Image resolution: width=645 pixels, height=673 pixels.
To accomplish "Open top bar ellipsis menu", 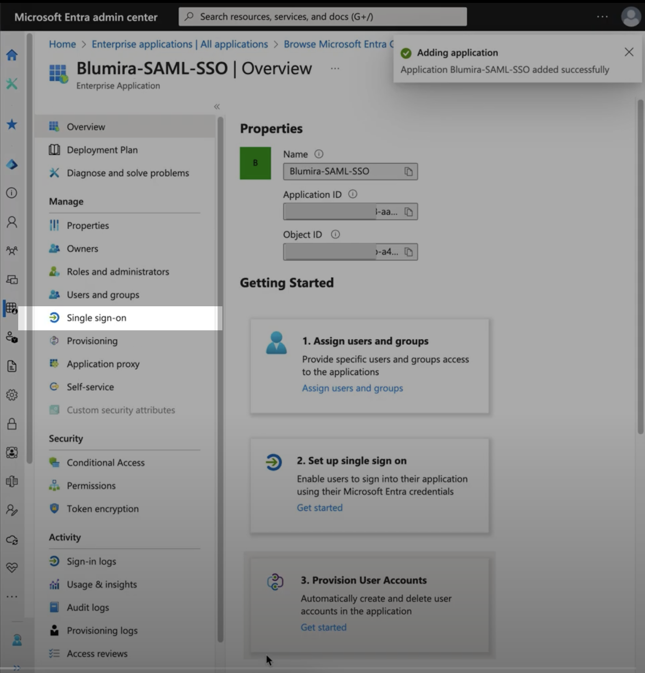I will point(602,17).
